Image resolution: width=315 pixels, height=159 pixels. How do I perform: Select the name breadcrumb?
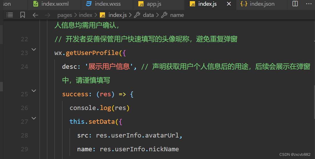click(x=177, y=15)
